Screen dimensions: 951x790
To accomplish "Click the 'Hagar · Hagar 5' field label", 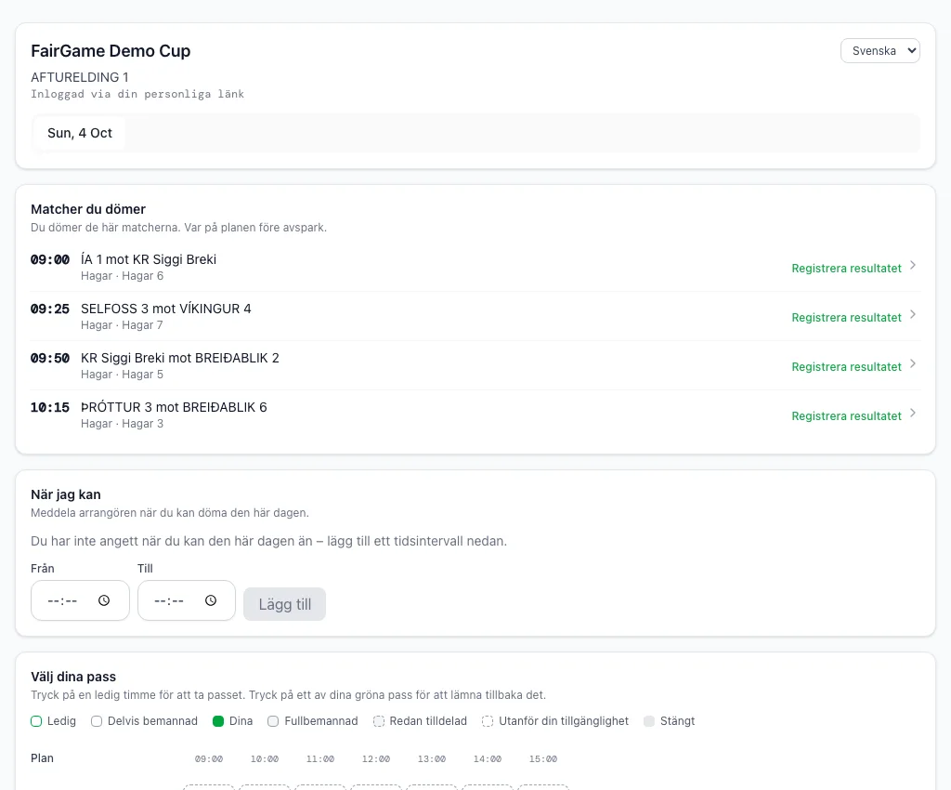I will tap(122, 375).
